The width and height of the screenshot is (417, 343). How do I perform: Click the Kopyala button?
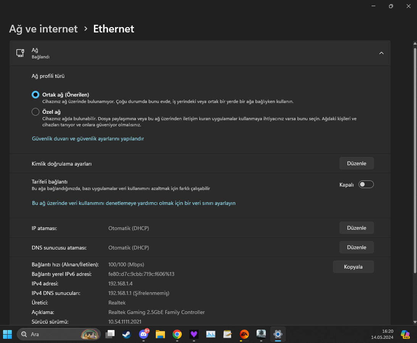[353, 267]
